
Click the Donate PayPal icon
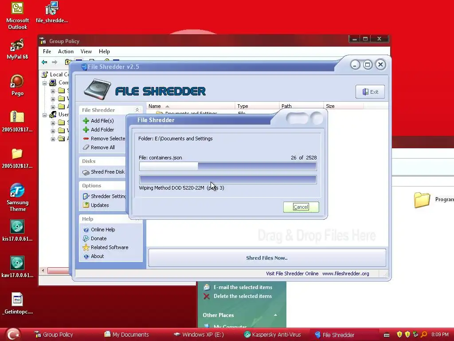(x=86, y=238)
